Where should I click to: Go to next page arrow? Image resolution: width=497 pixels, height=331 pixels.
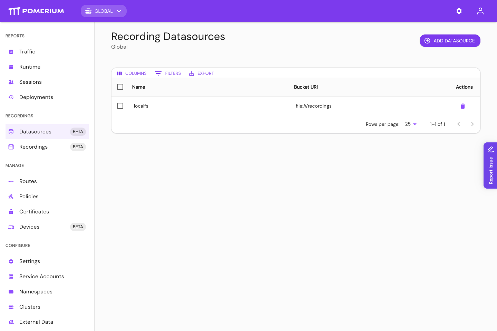(472, 124)
